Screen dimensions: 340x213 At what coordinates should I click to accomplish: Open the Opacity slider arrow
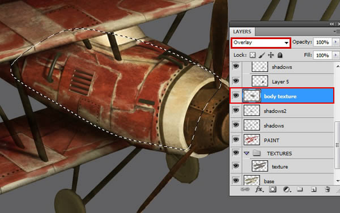[336, 42]
